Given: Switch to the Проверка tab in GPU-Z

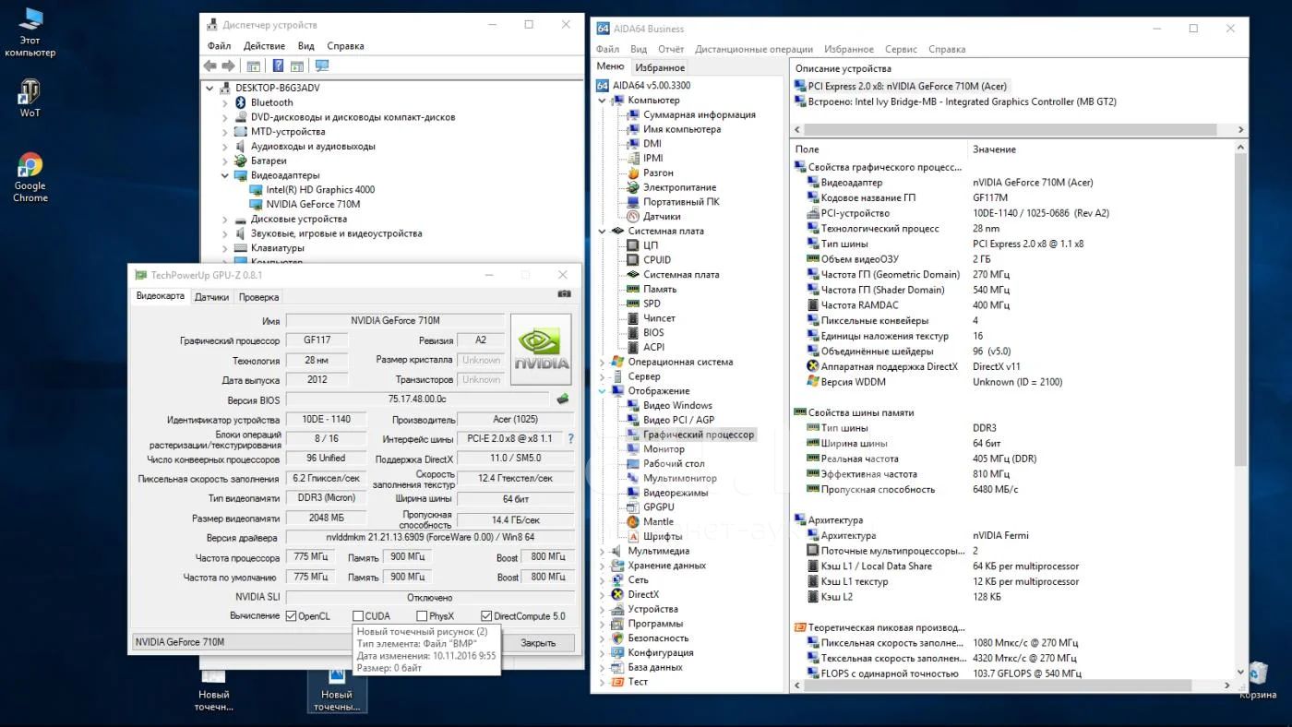Looking at the screenshot, I should [x=258, y=297].
